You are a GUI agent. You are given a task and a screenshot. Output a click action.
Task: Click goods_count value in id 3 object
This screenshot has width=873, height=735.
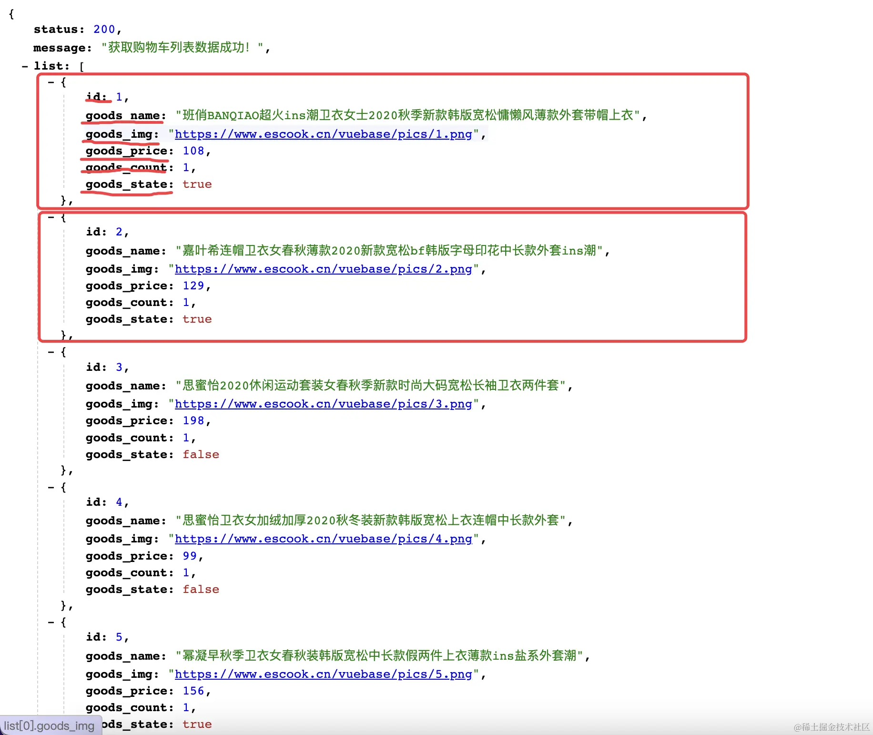click(186, 438)
